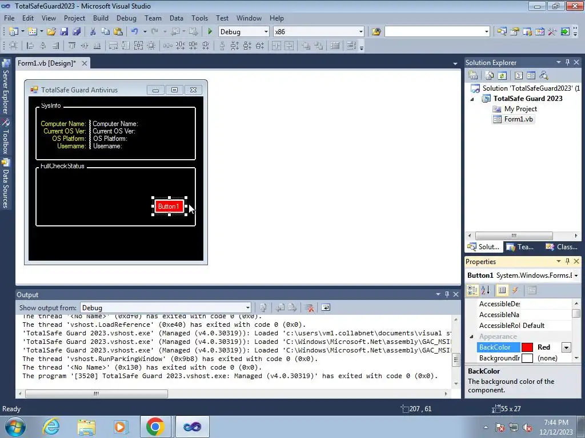Click the Align Lefts layout icon
The image size is (585, 438).
click(x=30, y=46)
